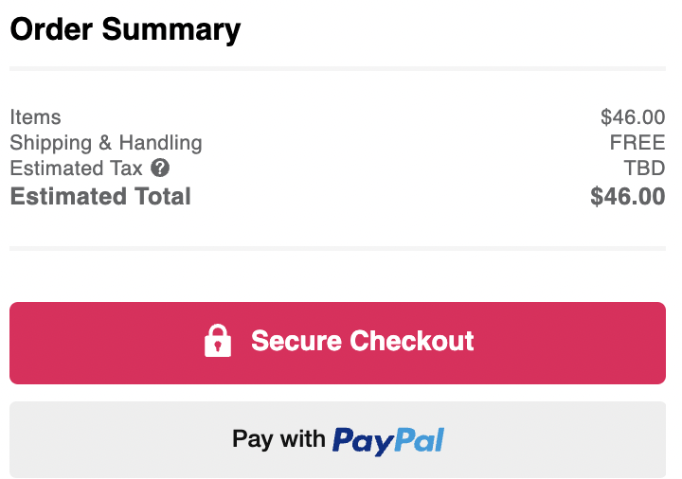Click the PayPal logo
This screenshot has width=682, height=479.
click(x=388, y=441)
